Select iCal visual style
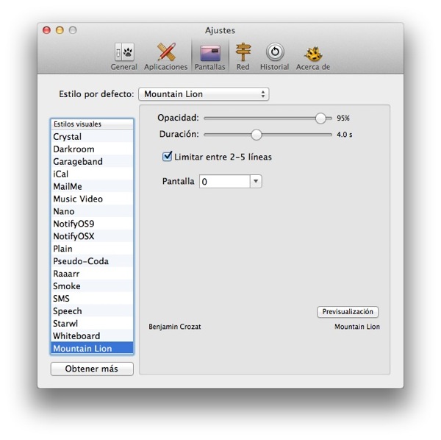 tap(92, 174)
